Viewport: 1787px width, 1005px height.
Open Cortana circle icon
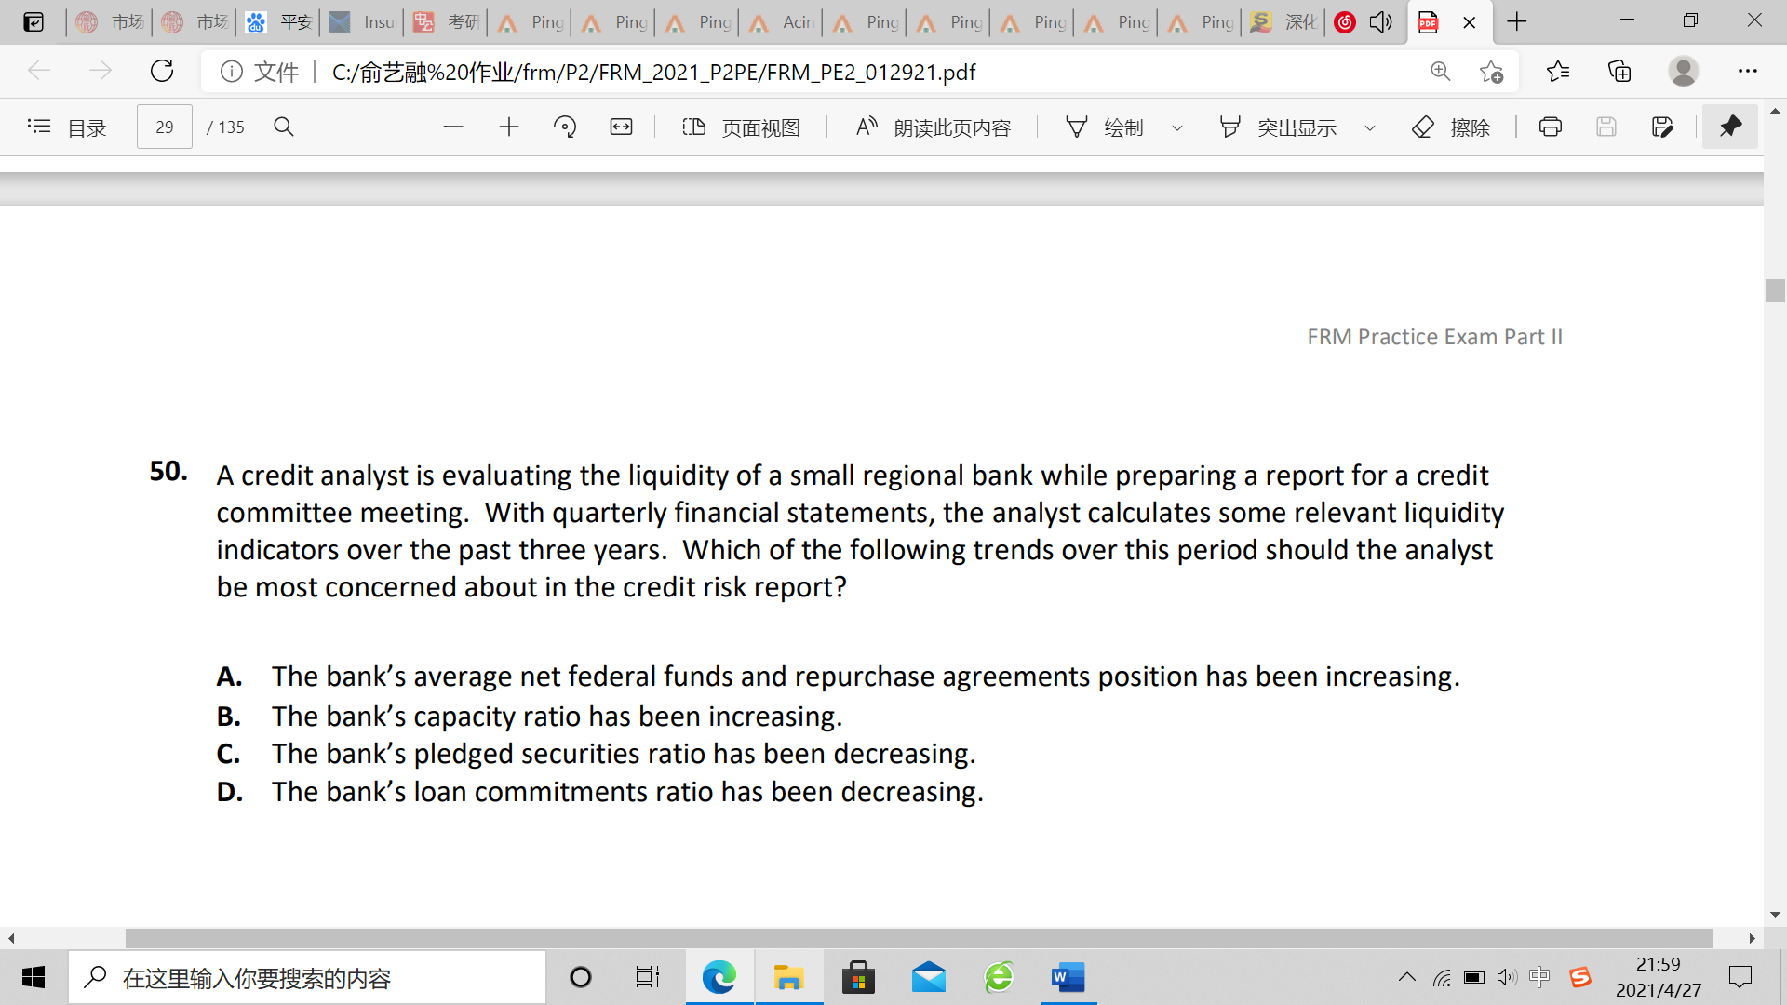581,977
